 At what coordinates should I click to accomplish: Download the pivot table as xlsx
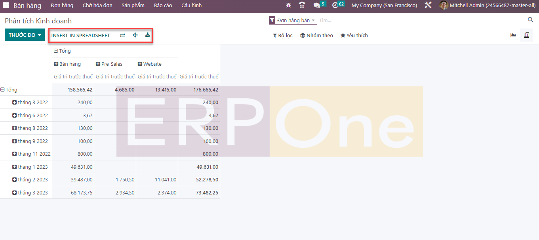(148, 35)
